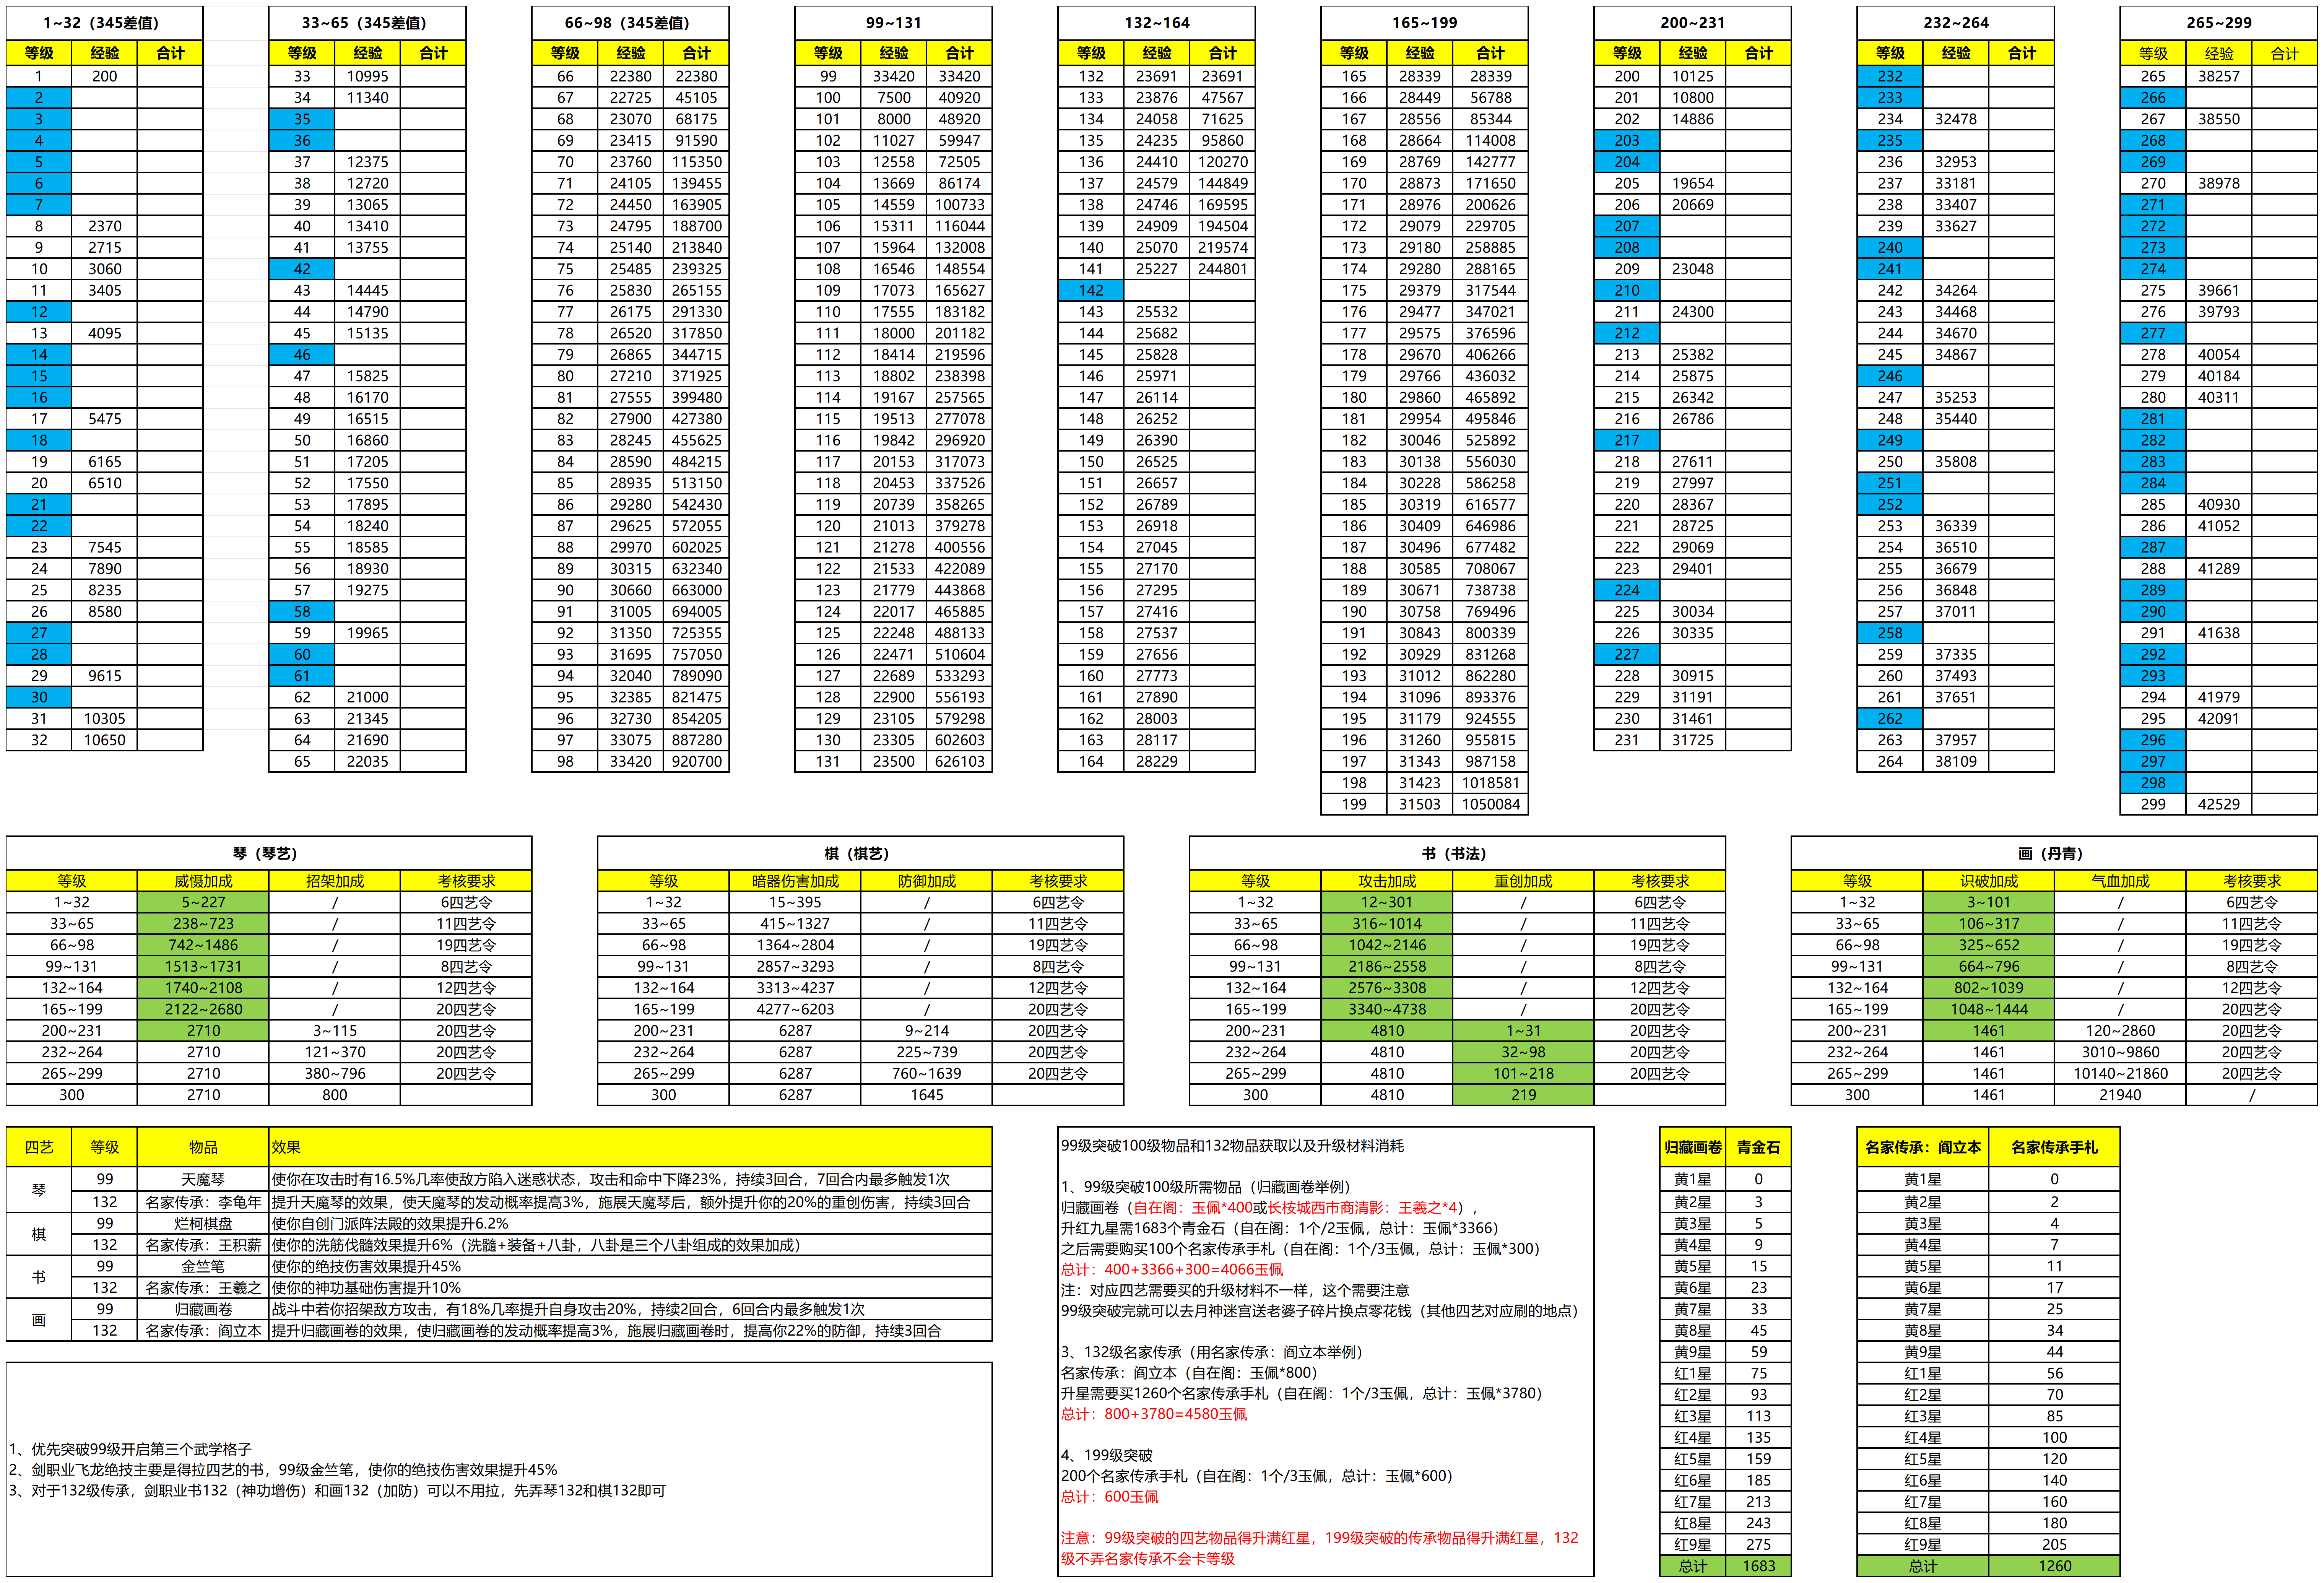Click the '青金石' header cell
This screenshot has width=2324, height=1583.
(x=1758, y=1147)
